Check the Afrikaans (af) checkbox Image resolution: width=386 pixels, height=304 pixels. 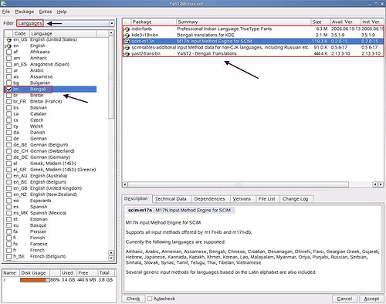[9, 52]
